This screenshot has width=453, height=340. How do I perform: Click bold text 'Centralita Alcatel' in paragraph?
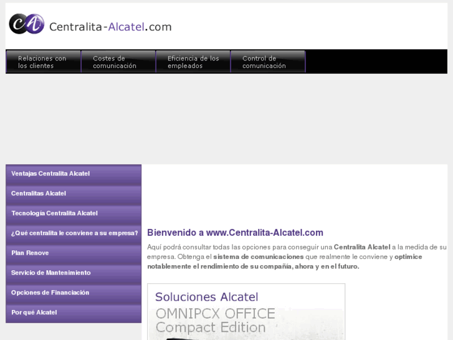point(362,247)
